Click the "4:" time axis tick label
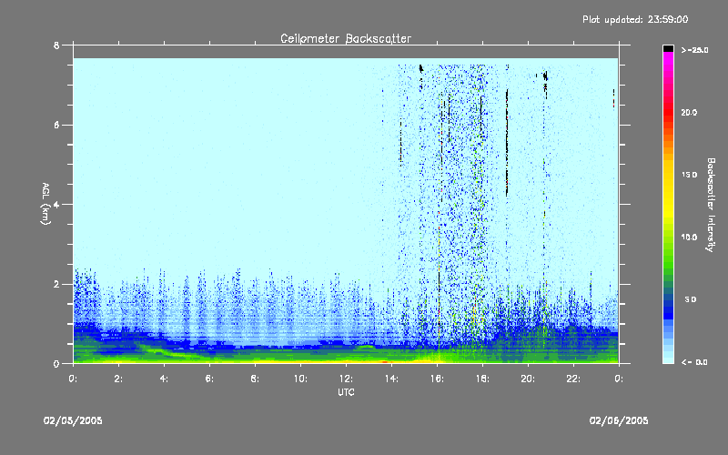 (164, 379)
